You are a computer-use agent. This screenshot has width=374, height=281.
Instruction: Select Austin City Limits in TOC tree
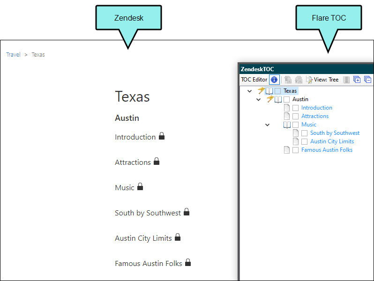click(332, 141)
